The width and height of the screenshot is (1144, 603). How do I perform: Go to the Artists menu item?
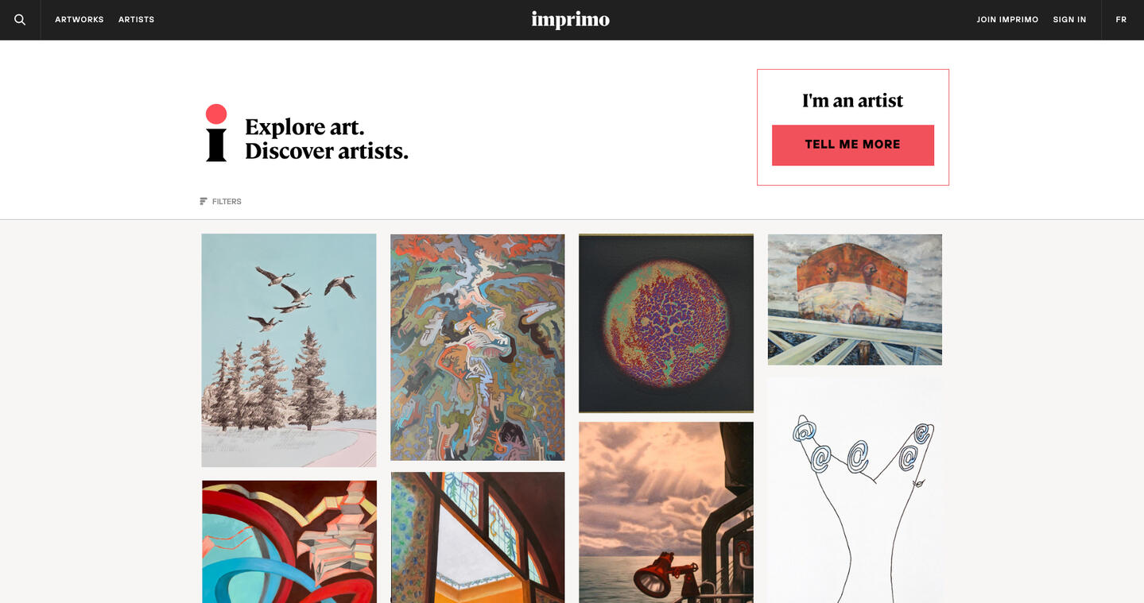point(136,20)
